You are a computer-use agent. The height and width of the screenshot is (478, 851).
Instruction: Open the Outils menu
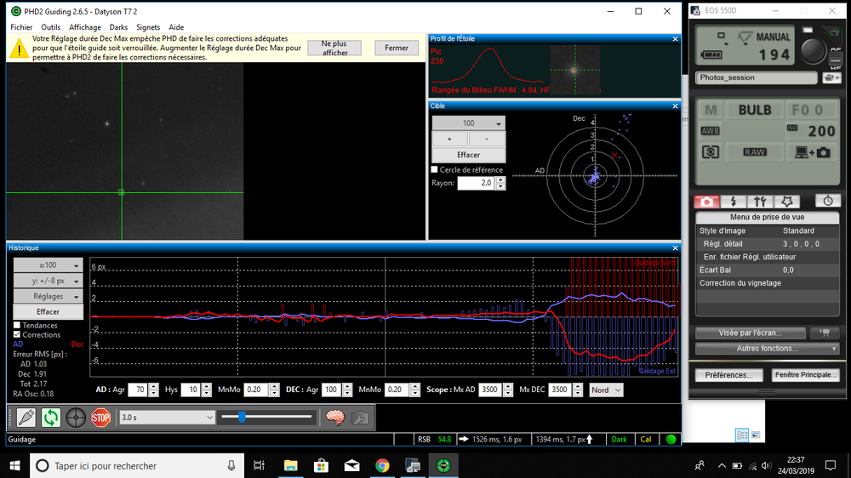point(51,27)
